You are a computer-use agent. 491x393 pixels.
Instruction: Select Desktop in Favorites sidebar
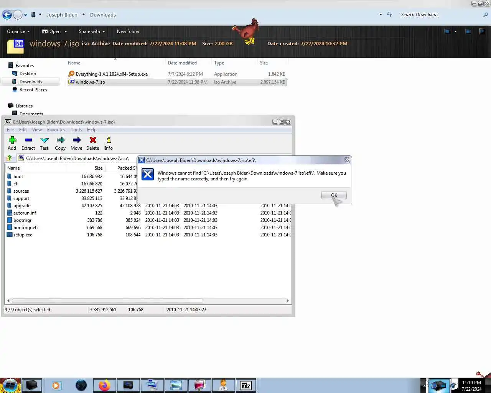click(28, 74)
